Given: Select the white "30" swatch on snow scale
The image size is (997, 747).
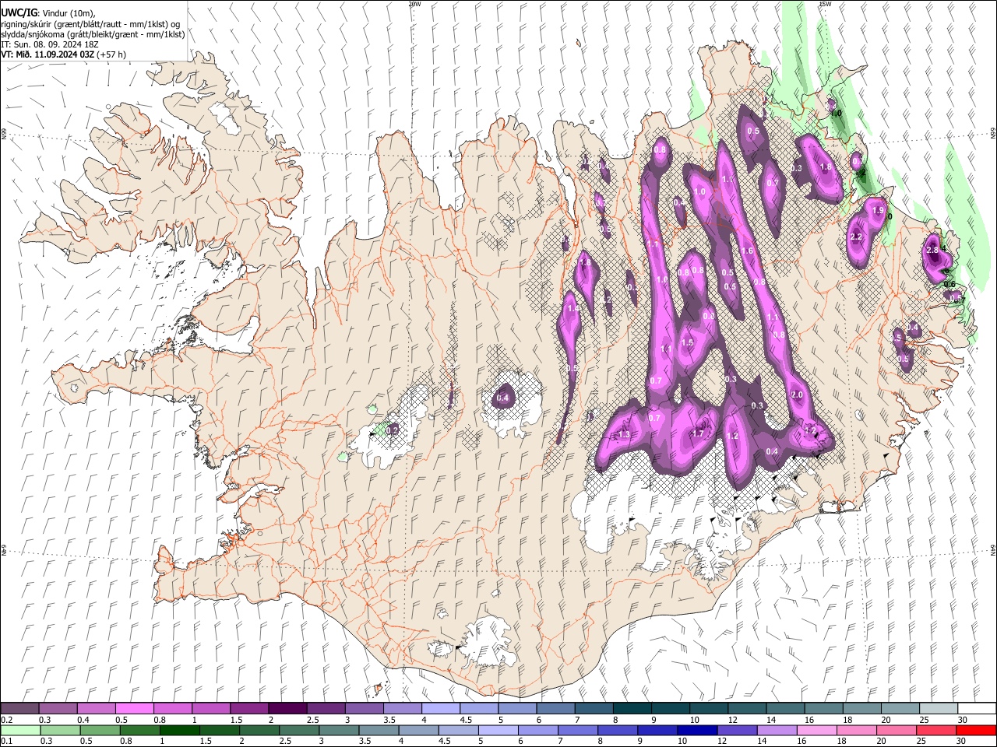Looking at the screenshot, I should [977, 709].
